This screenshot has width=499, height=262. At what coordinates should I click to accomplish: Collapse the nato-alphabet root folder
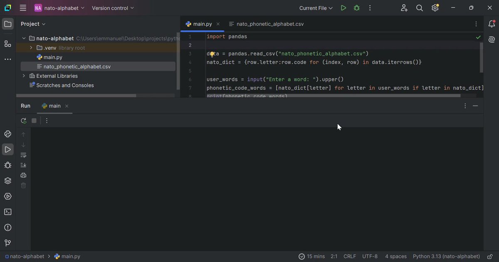[x=24, y=38]
